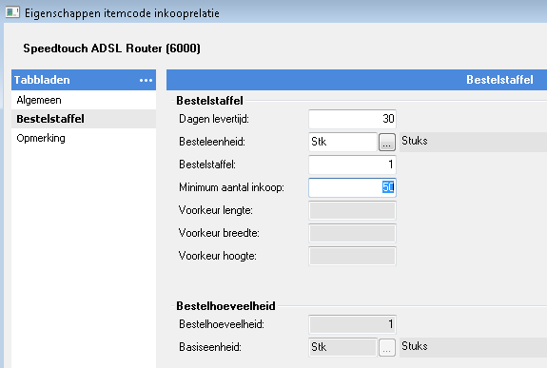This screenshot has height=368, width=547.
Task: Click the Dagen levertijd label
Action: [x=214, y=119]
